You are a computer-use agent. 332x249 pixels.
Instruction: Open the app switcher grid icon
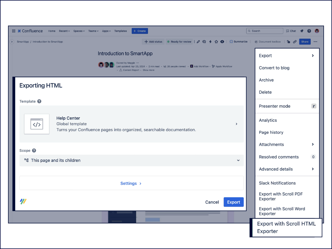tap(14, 31)
